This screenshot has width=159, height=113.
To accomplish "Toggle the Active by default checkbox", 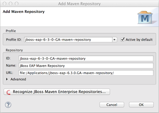I will pyautogui.click(x=122, y=40).
